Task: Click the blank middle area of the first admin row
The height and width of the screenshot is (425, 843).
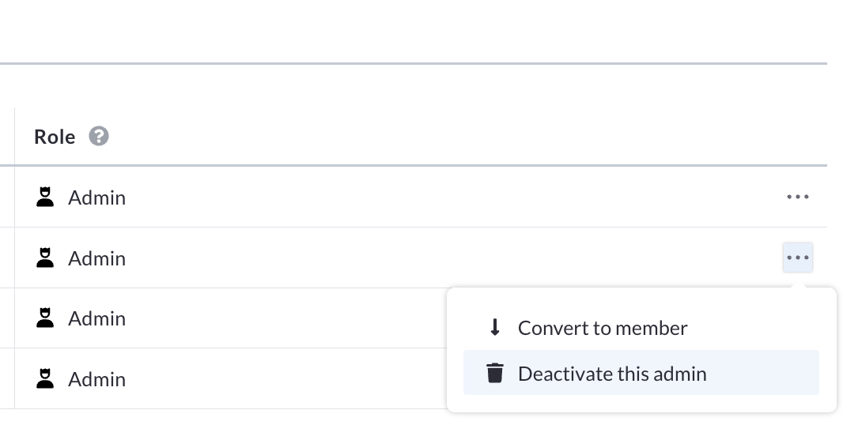Action: [x=452, y=197]
